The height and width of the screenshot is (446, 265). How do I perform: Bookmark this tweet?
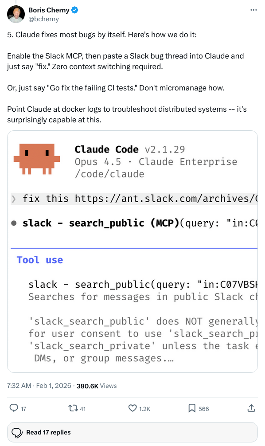pyautogui.click(x=192, y=408)
